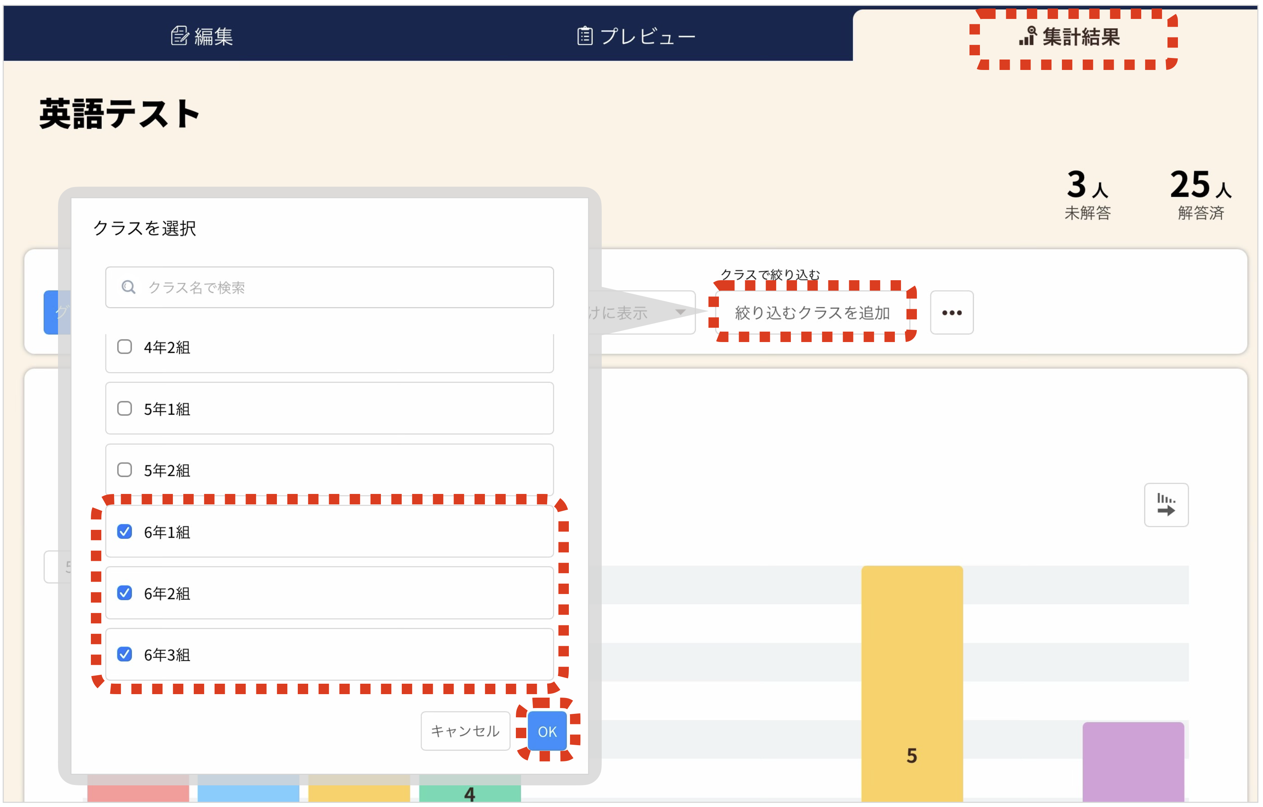Check the 4年2組 checkbox

[x=124, y=347]
